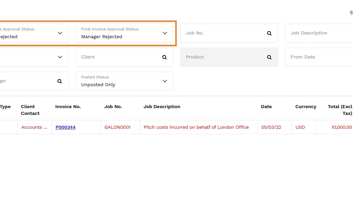Image resolution: width=353 pixels, height=197 pixels.
Task: Click the Job No. search magnifier icon
Action: coord(269,33)
